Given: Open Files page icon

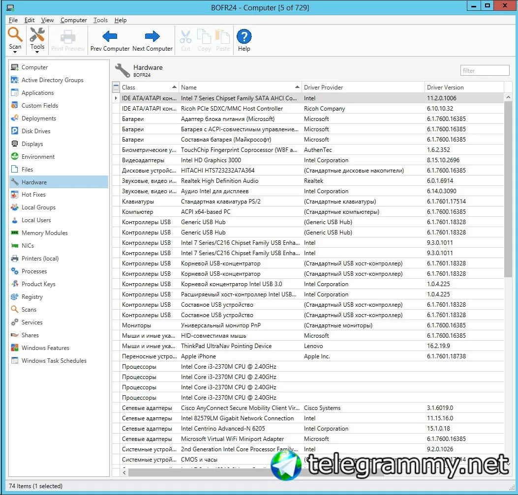Looking at the screenshot, I should [x=15, y=169].
